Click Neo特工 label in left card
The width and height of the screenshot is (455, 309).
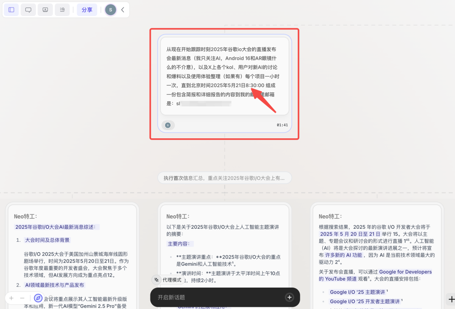(26, 217)
